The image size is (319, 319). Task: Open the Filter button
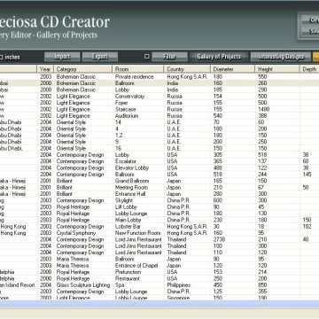click(x=169, y=57)
